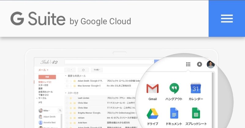Open the 国際会議は大きな成功を email
245x128 pixels.
coord(119,123)
